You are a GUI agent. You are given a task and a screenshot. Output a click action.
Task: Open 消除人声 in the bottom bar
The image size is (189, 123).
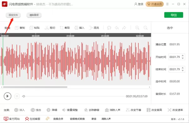[x=106, y=119]
